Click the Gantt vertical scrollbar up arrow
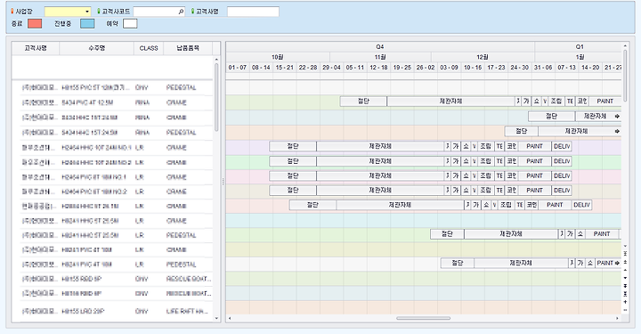Image resolution: width=641 pixels, height=334 pixels. point(625,45)
